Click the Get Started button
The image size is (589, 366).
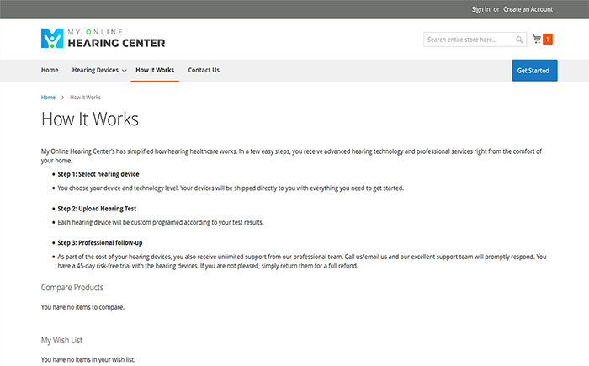pos(534,71)
